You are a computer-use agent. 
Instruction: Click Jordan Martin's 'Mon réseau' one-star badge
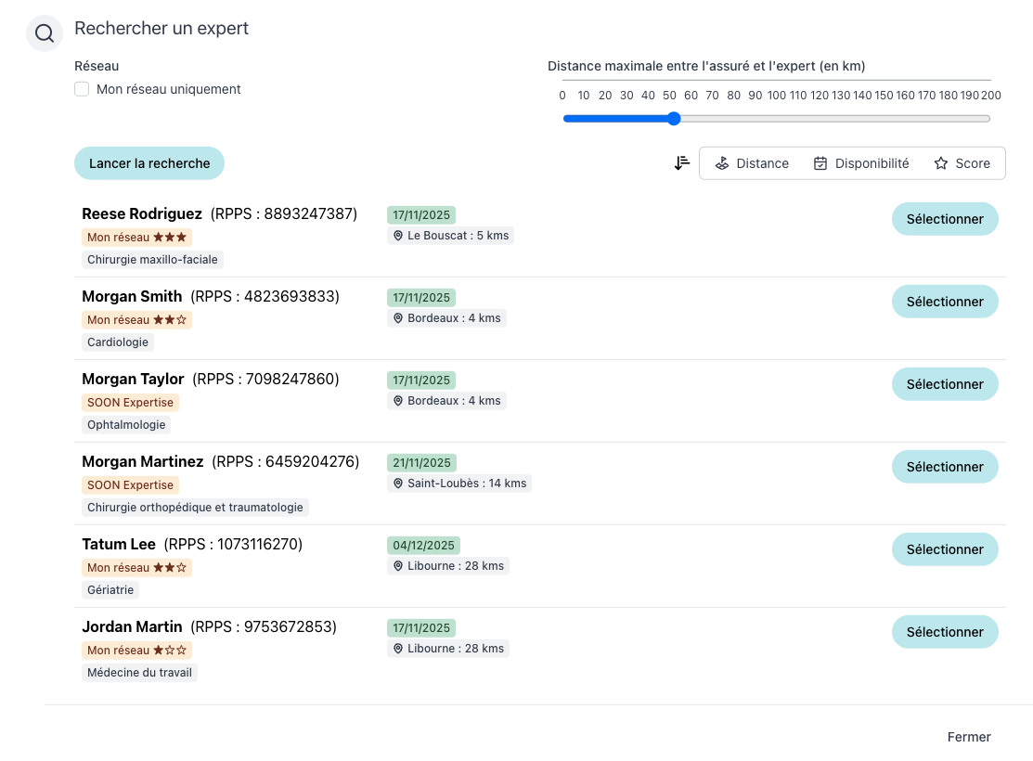click(x=137, y=651)
